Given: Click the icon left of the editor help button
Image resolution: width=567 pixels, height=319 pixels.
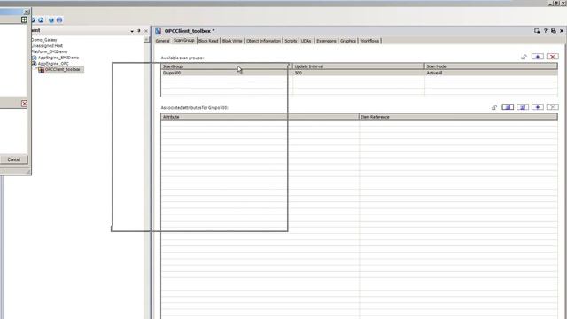Looking at the screenshot, I should click(x=537, y=31).
